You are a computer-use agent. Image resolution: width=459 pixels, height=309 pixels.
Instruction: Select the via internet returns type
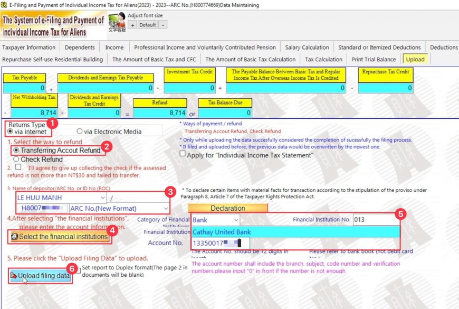pos(27,132)
